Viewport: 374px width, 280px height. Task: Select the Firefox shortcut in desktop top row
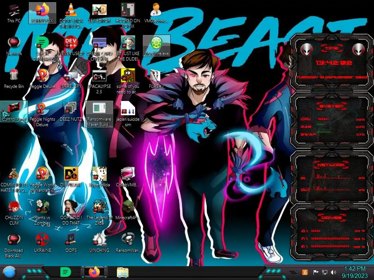coord(42,13)
